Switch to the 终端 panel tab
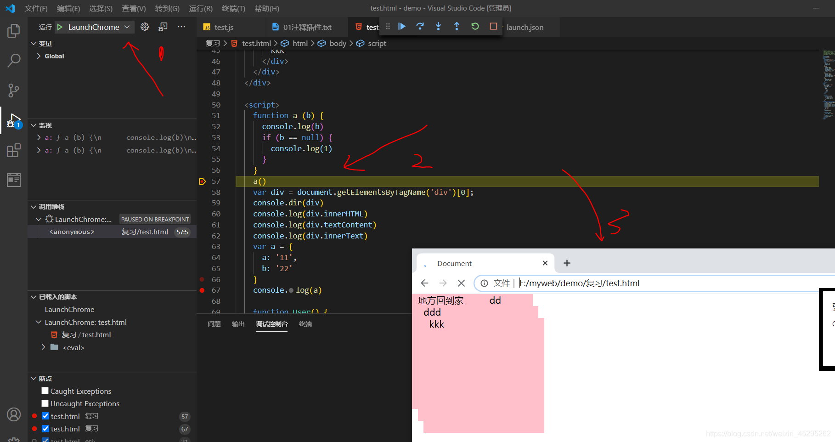 [305, 324]
